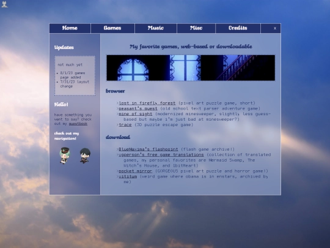Go to the Misc tab
Image resolution: width=330 pixels, height=248 pixels.
point(196,28)
